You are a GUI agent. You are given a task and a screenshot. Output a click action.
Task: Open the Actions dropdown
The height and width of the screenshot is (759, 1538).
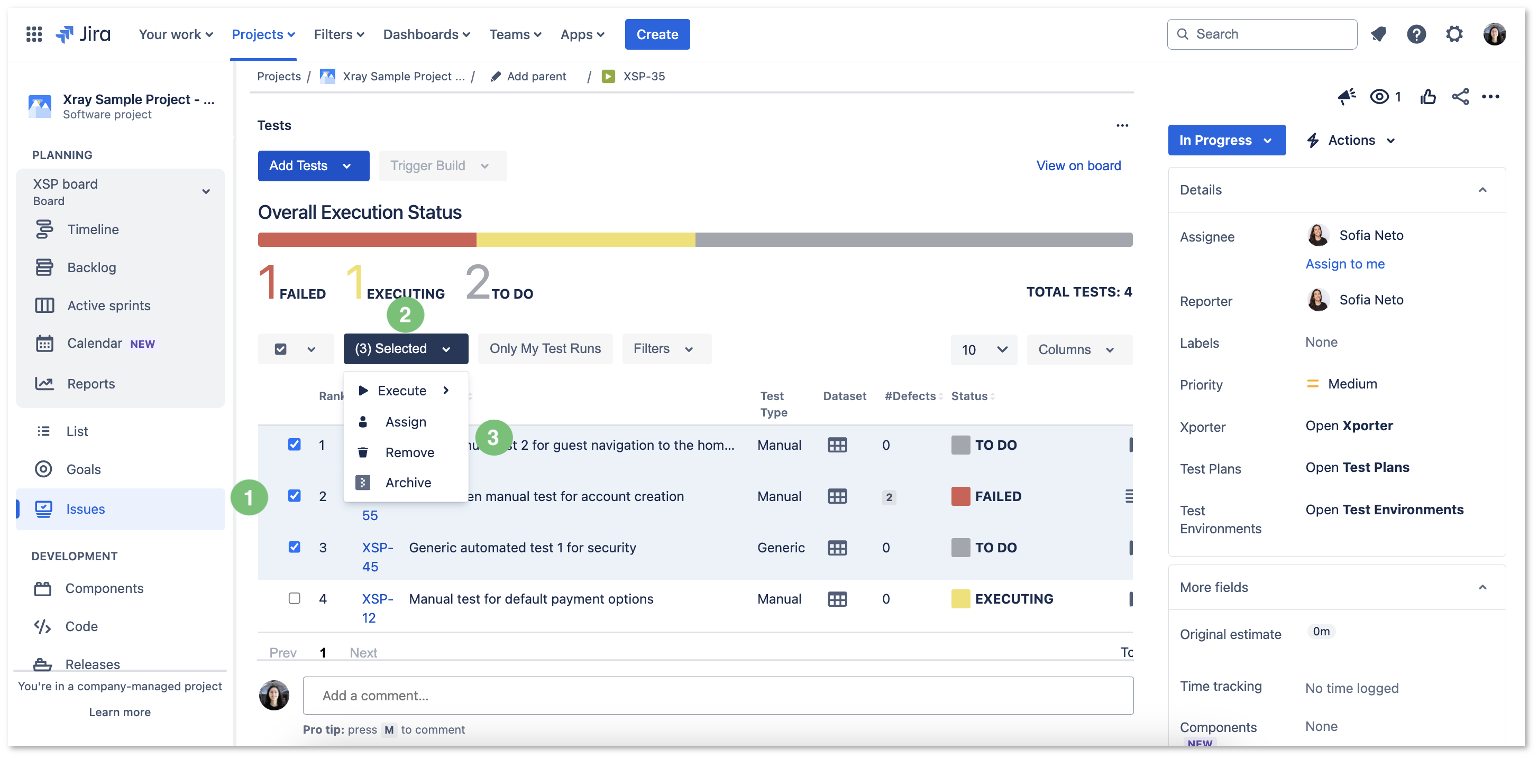coord(1352,140)
